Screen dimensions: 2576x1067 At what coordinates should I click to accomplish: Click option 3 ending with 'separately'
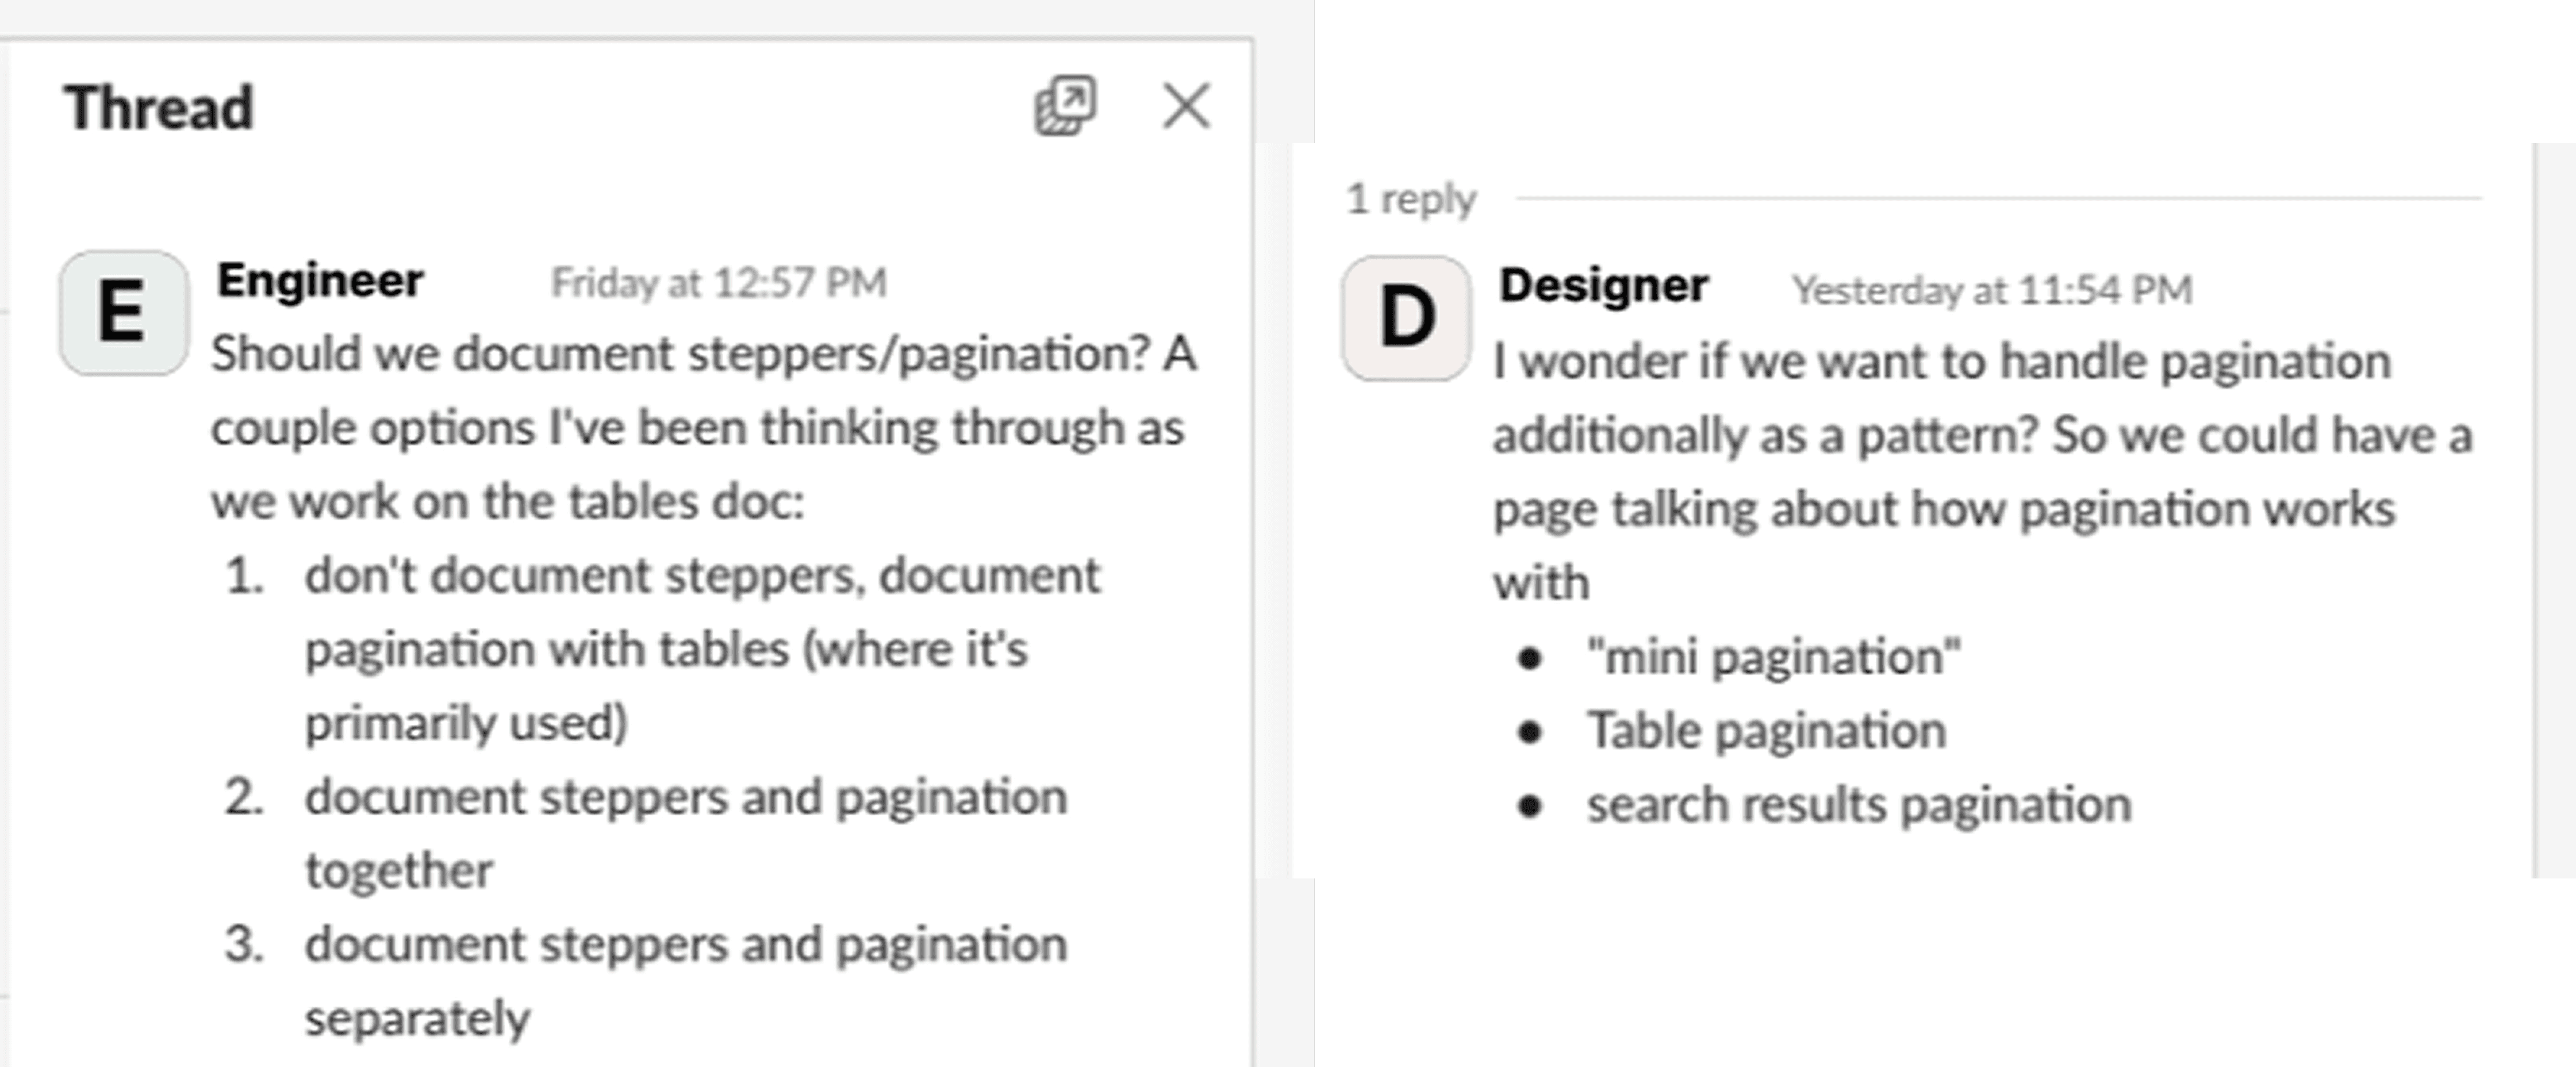click(x=685, y=945)
